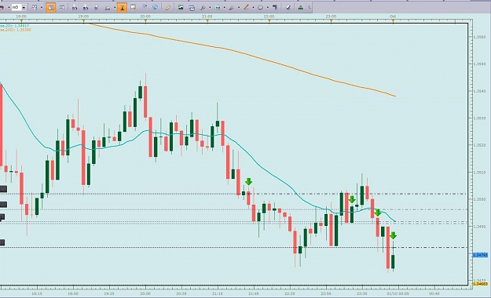Select the orange trend line drawing tool
Screen dimensions: 491x298
tap(246, 7)
